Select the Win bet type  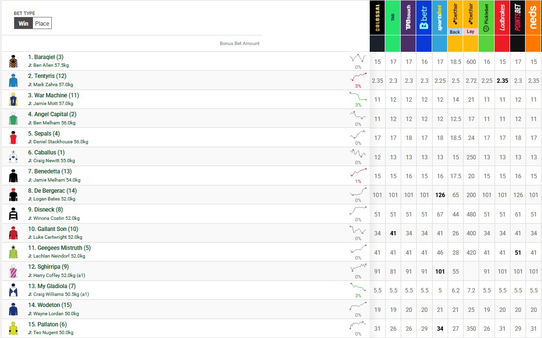(23, 23)
